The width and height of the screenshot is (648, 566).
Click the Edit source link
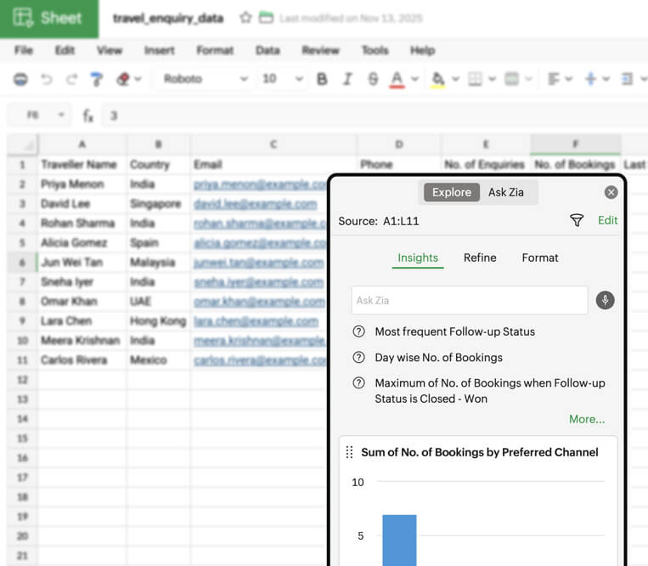(607, 220)
